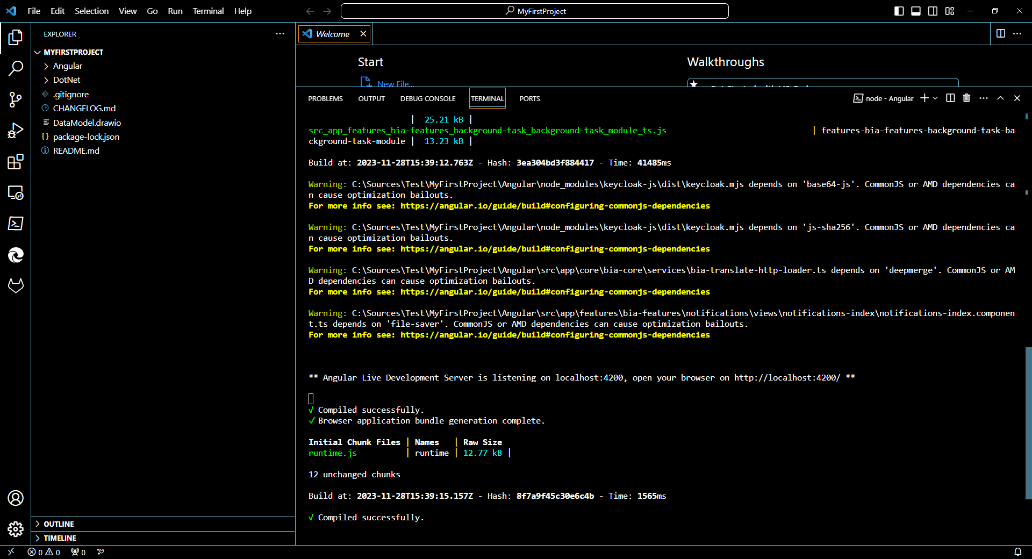The image size is (1032, 559).
Task: Kill terminal with trash icon
Action: coord(966,98)
